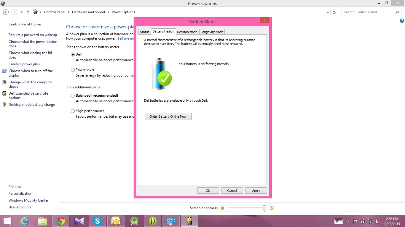The image size is (405, 227).
Task: Click the search magnifier icon
Action: coord(397,12)
